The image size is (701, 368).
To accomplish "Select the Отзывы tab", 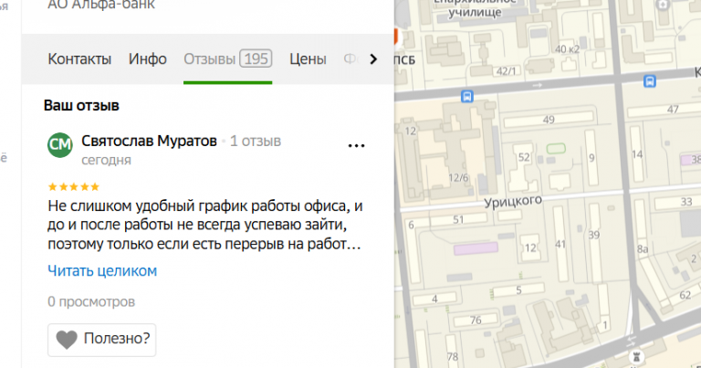I will click(228, 59).
